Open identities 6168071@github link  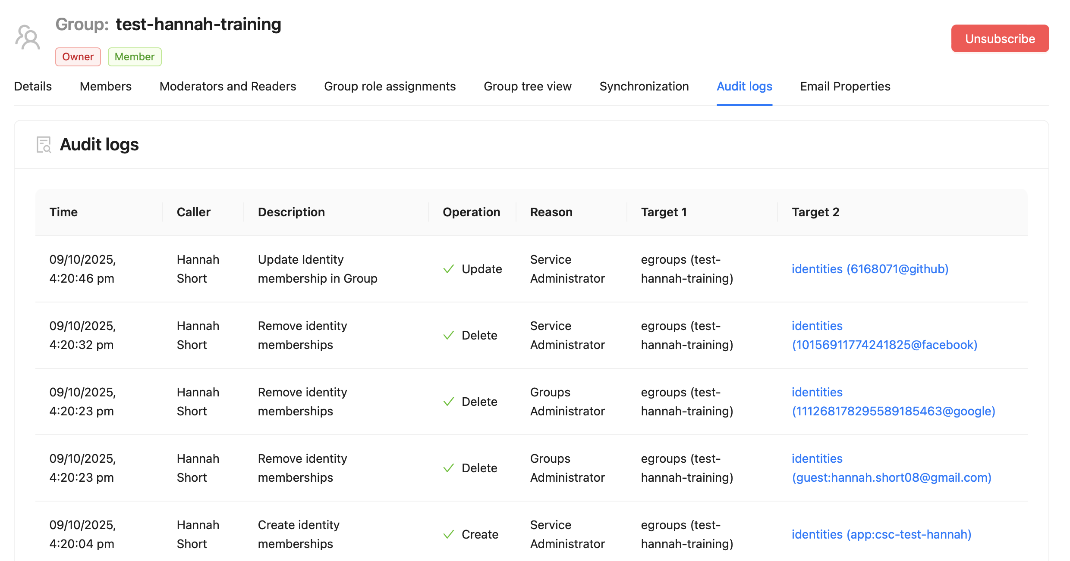[870, 269]
